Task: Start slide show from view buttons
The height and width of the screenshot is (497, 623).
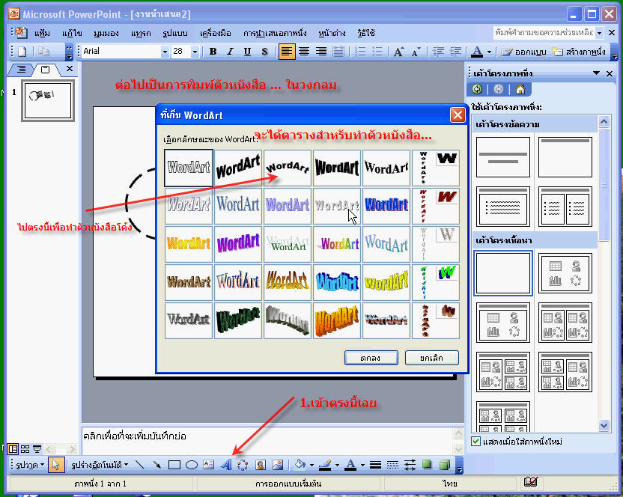Action: pyautogui.click(x=37, y=449)
